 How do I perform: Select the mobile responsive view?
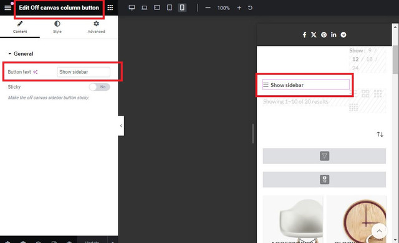182,7
